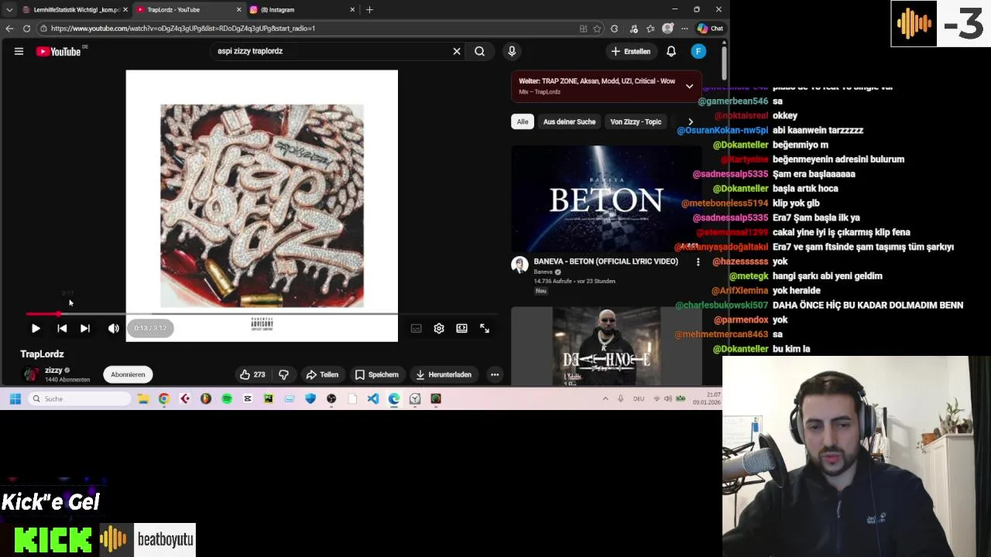Select the Aus deiner Suche chip
This screenshot has width=991, height=557.
point(569,121)
